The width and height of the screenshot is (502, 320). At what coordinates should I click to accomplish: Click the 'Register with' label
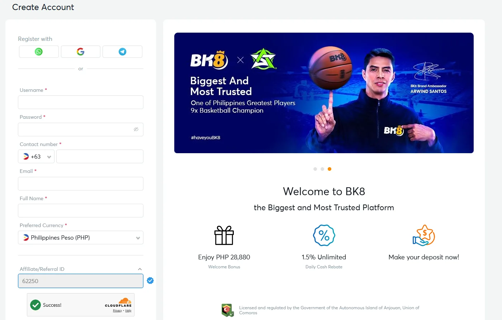click(35, 39)
